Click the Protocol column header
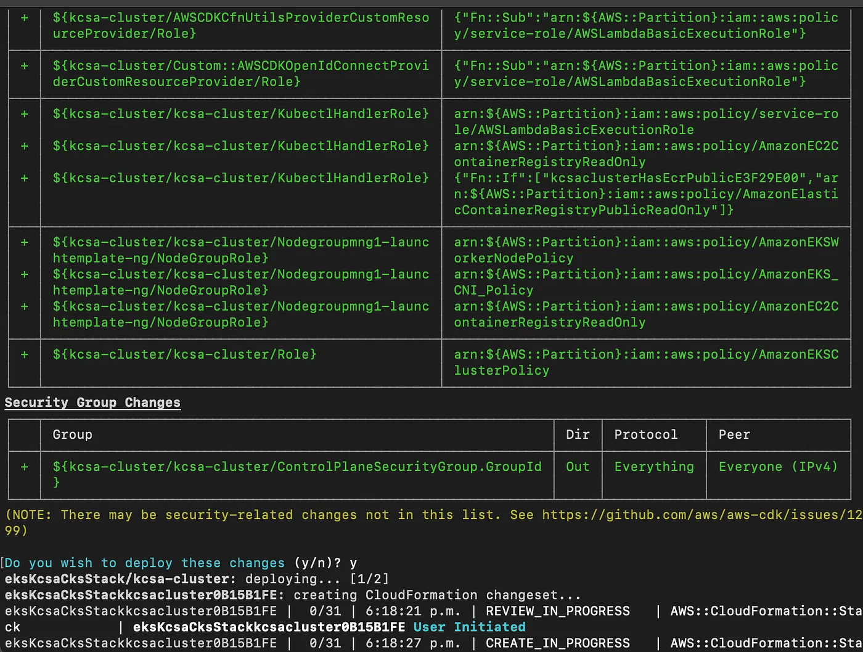Screen dimensions: 863x652 pyautogui.click(x=646, y=434)
